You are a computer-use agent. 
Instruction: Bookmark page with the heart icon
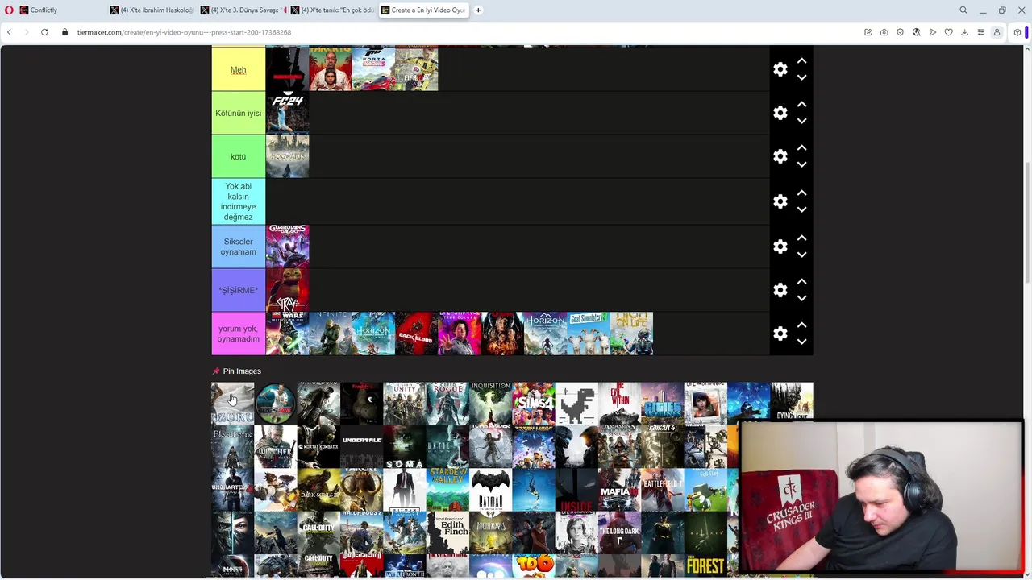click(x=949, y=32)
